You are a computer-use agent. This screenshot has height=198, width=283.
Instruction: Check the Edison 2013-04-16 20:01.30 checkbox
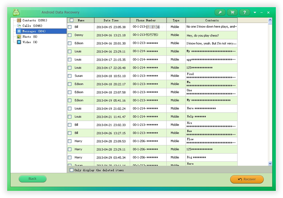(x=70, y=43)
